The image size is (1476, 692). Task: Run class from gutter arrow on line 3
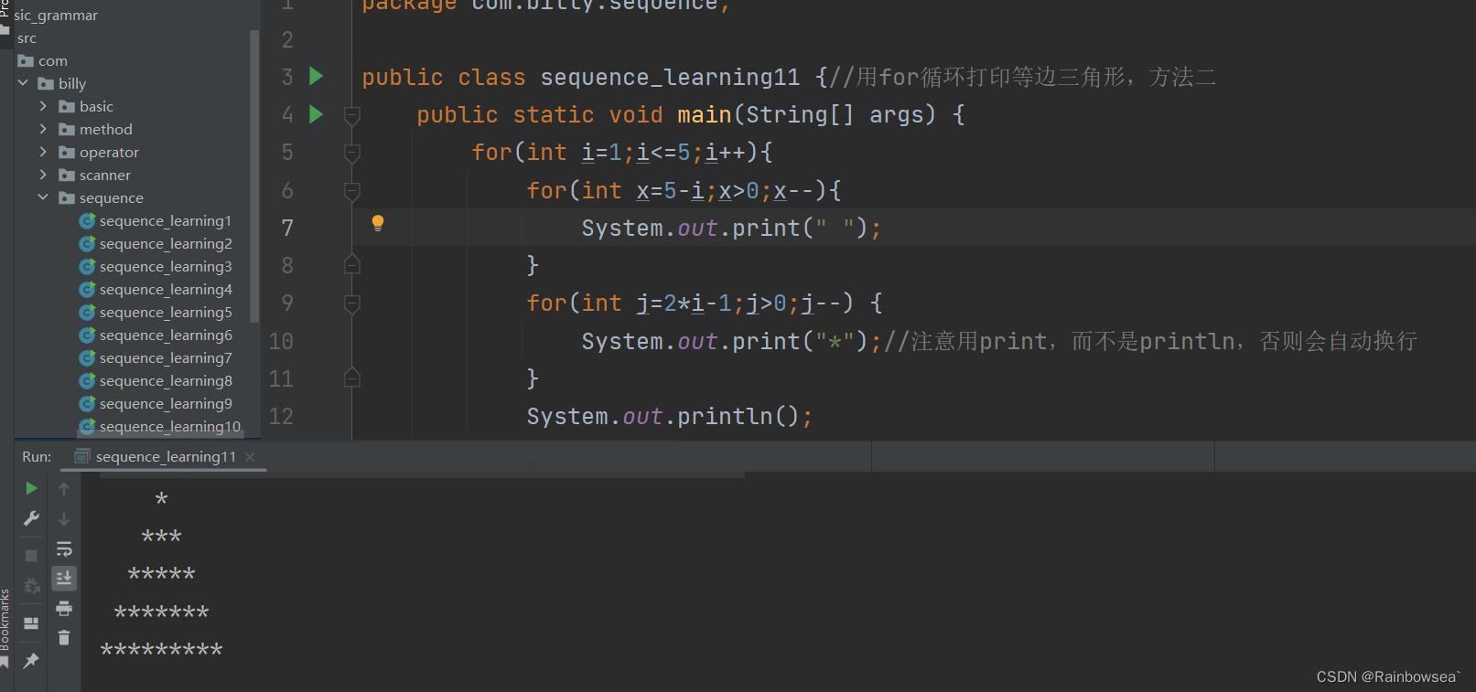pyautogui.click(x=317, y=76)
